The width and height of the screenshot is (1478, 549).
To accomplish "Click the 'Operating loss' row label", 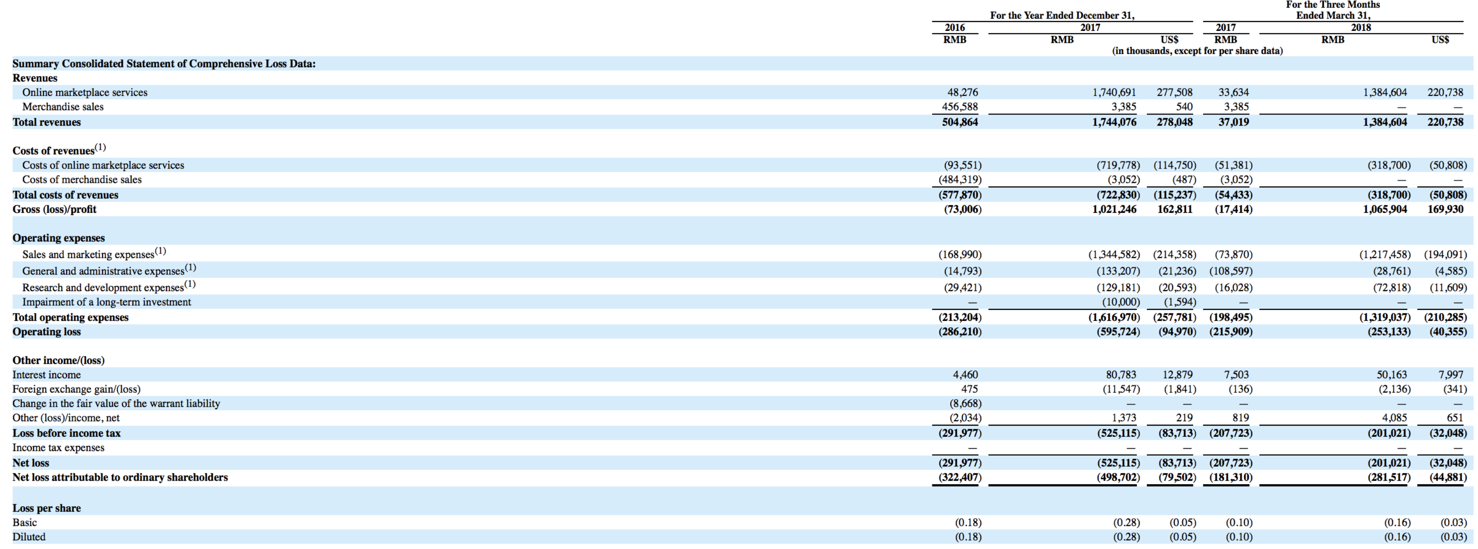I will (x=47, y=332).
